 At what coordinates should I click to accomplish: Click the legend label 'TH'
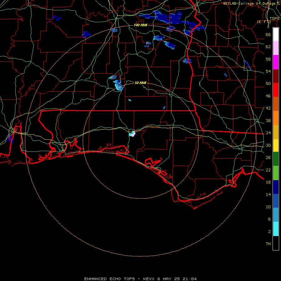point(268,244)
